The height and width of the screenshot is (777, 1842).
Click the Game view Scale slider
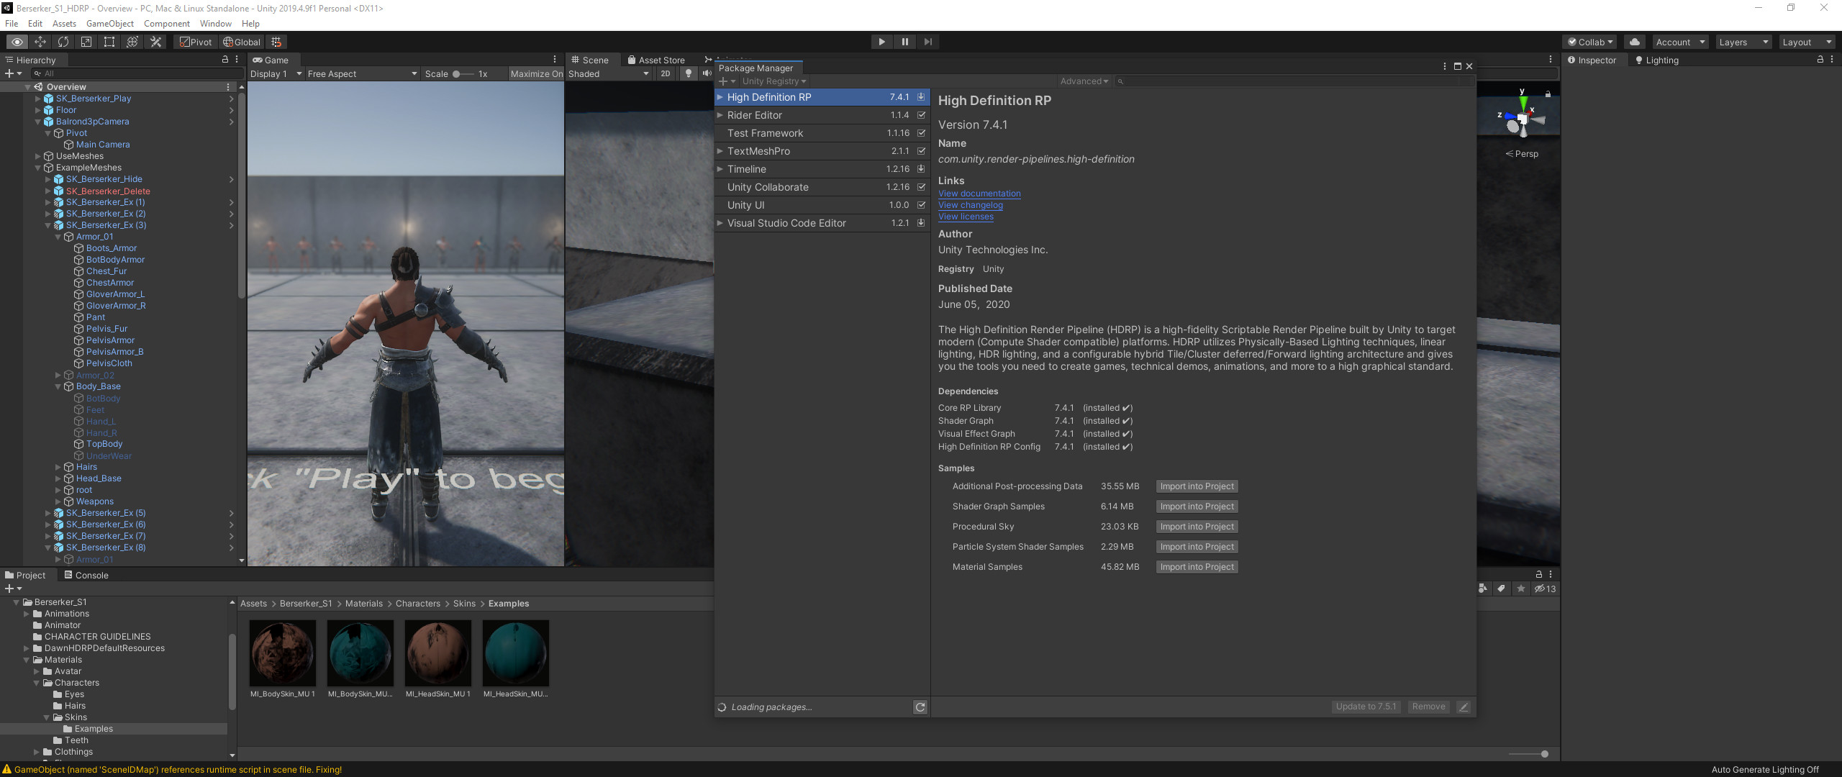point(463,73)
